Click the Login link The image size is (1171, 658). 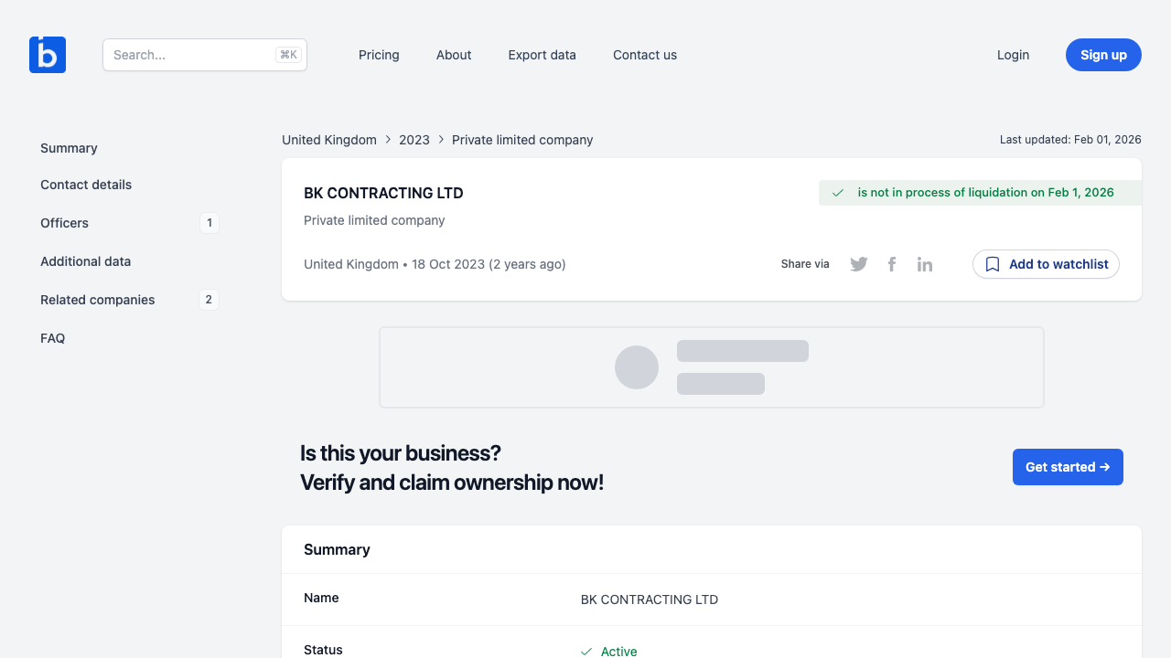pos(1013,55)
